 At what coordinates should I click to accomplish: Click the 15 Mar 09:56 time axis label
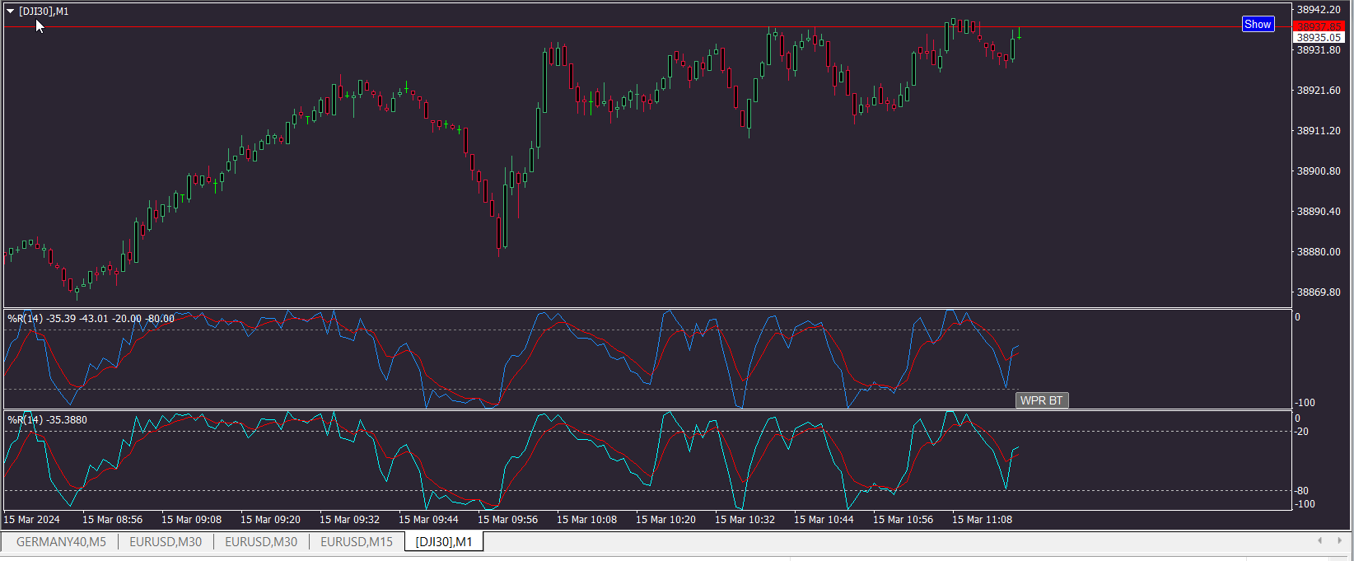(x=507, y=520)
